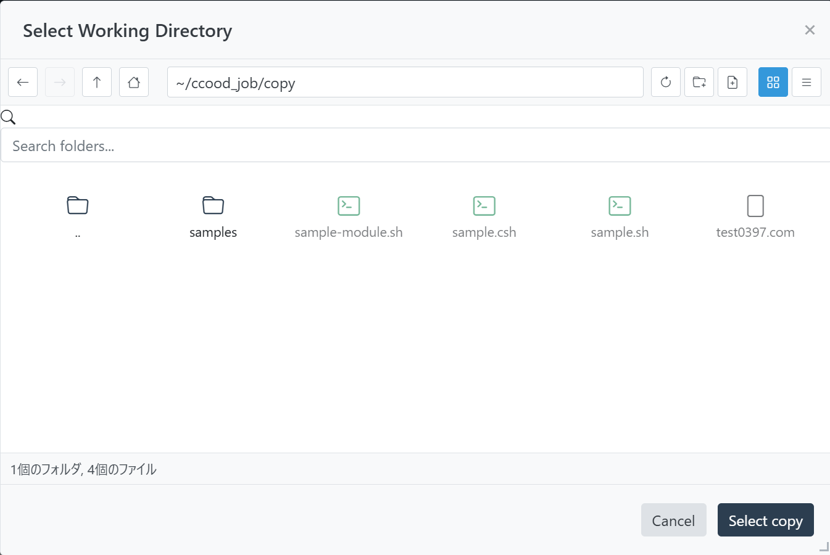This screenshot has height=555, width=830.
Task: Click the magnifier search icon
Action: point(8,117)
